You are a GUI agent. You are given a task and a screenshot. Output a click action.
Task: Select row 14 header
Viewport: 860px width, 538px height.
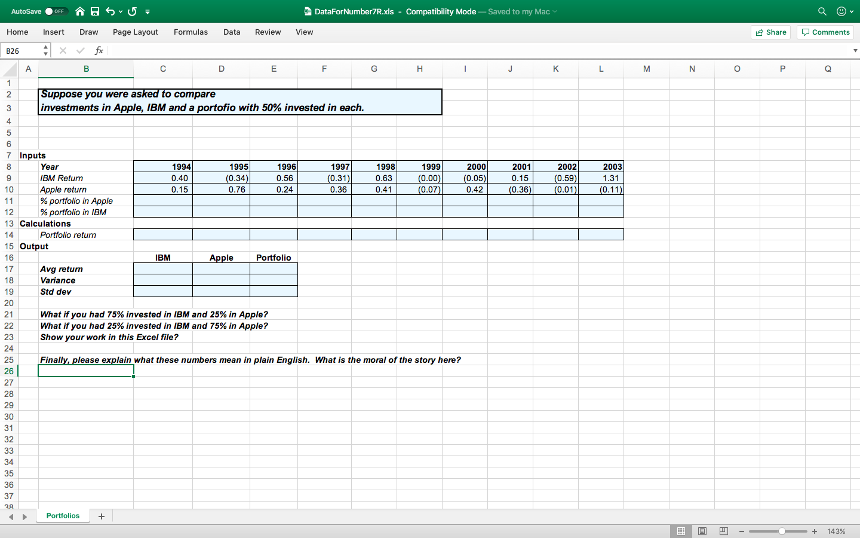point(9,235)
